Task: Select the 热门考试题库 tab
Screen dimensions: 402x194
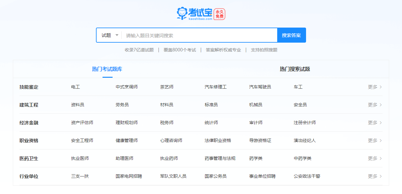Action: [107, 69]
